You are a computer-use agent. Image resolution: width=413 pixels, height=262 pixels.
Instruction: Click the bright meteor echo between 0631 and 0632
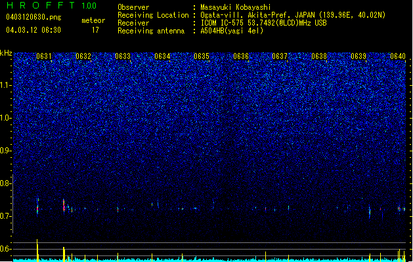click(64, 206)
